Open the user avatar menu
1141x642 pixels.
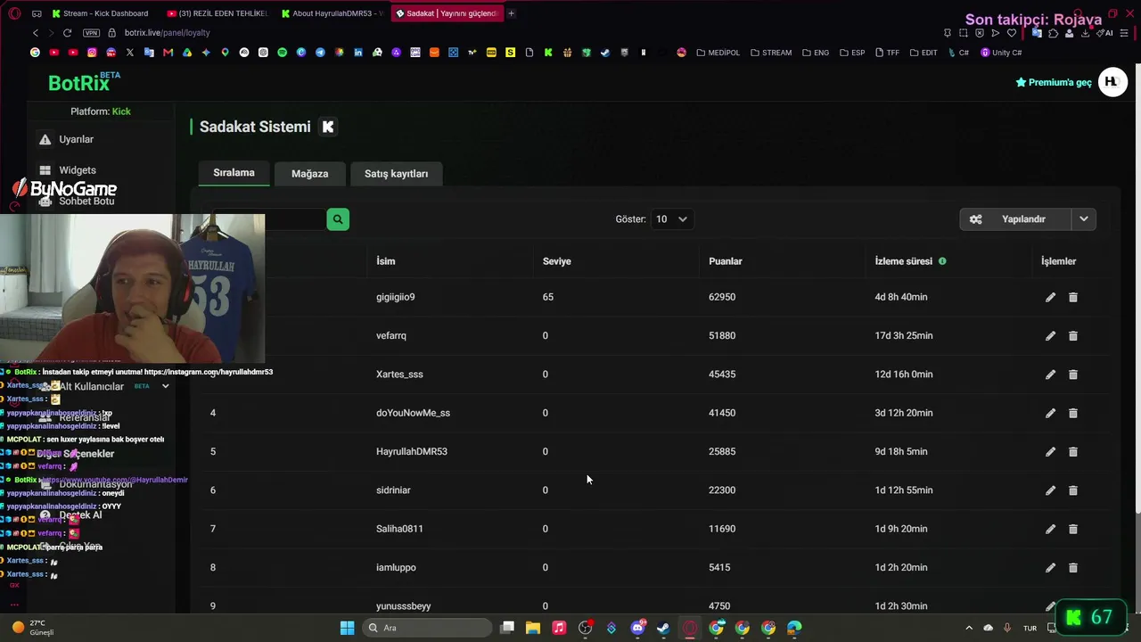(1112, 82)
